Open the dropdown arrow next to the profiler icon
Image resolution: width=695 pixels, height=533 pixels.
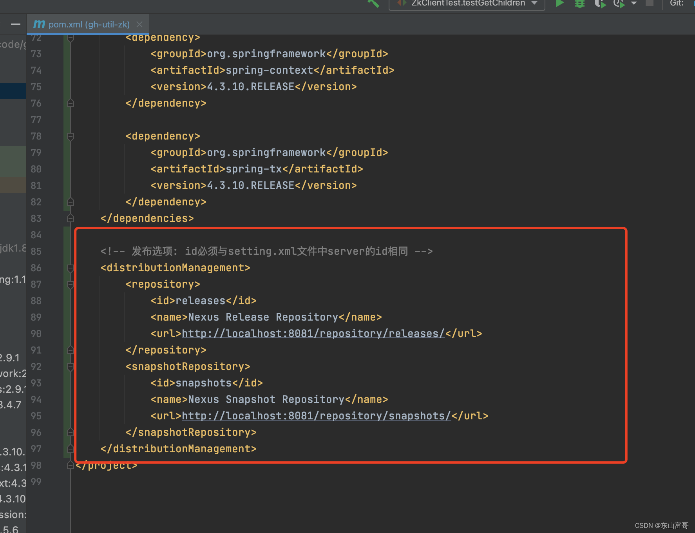tap(634, 3)
